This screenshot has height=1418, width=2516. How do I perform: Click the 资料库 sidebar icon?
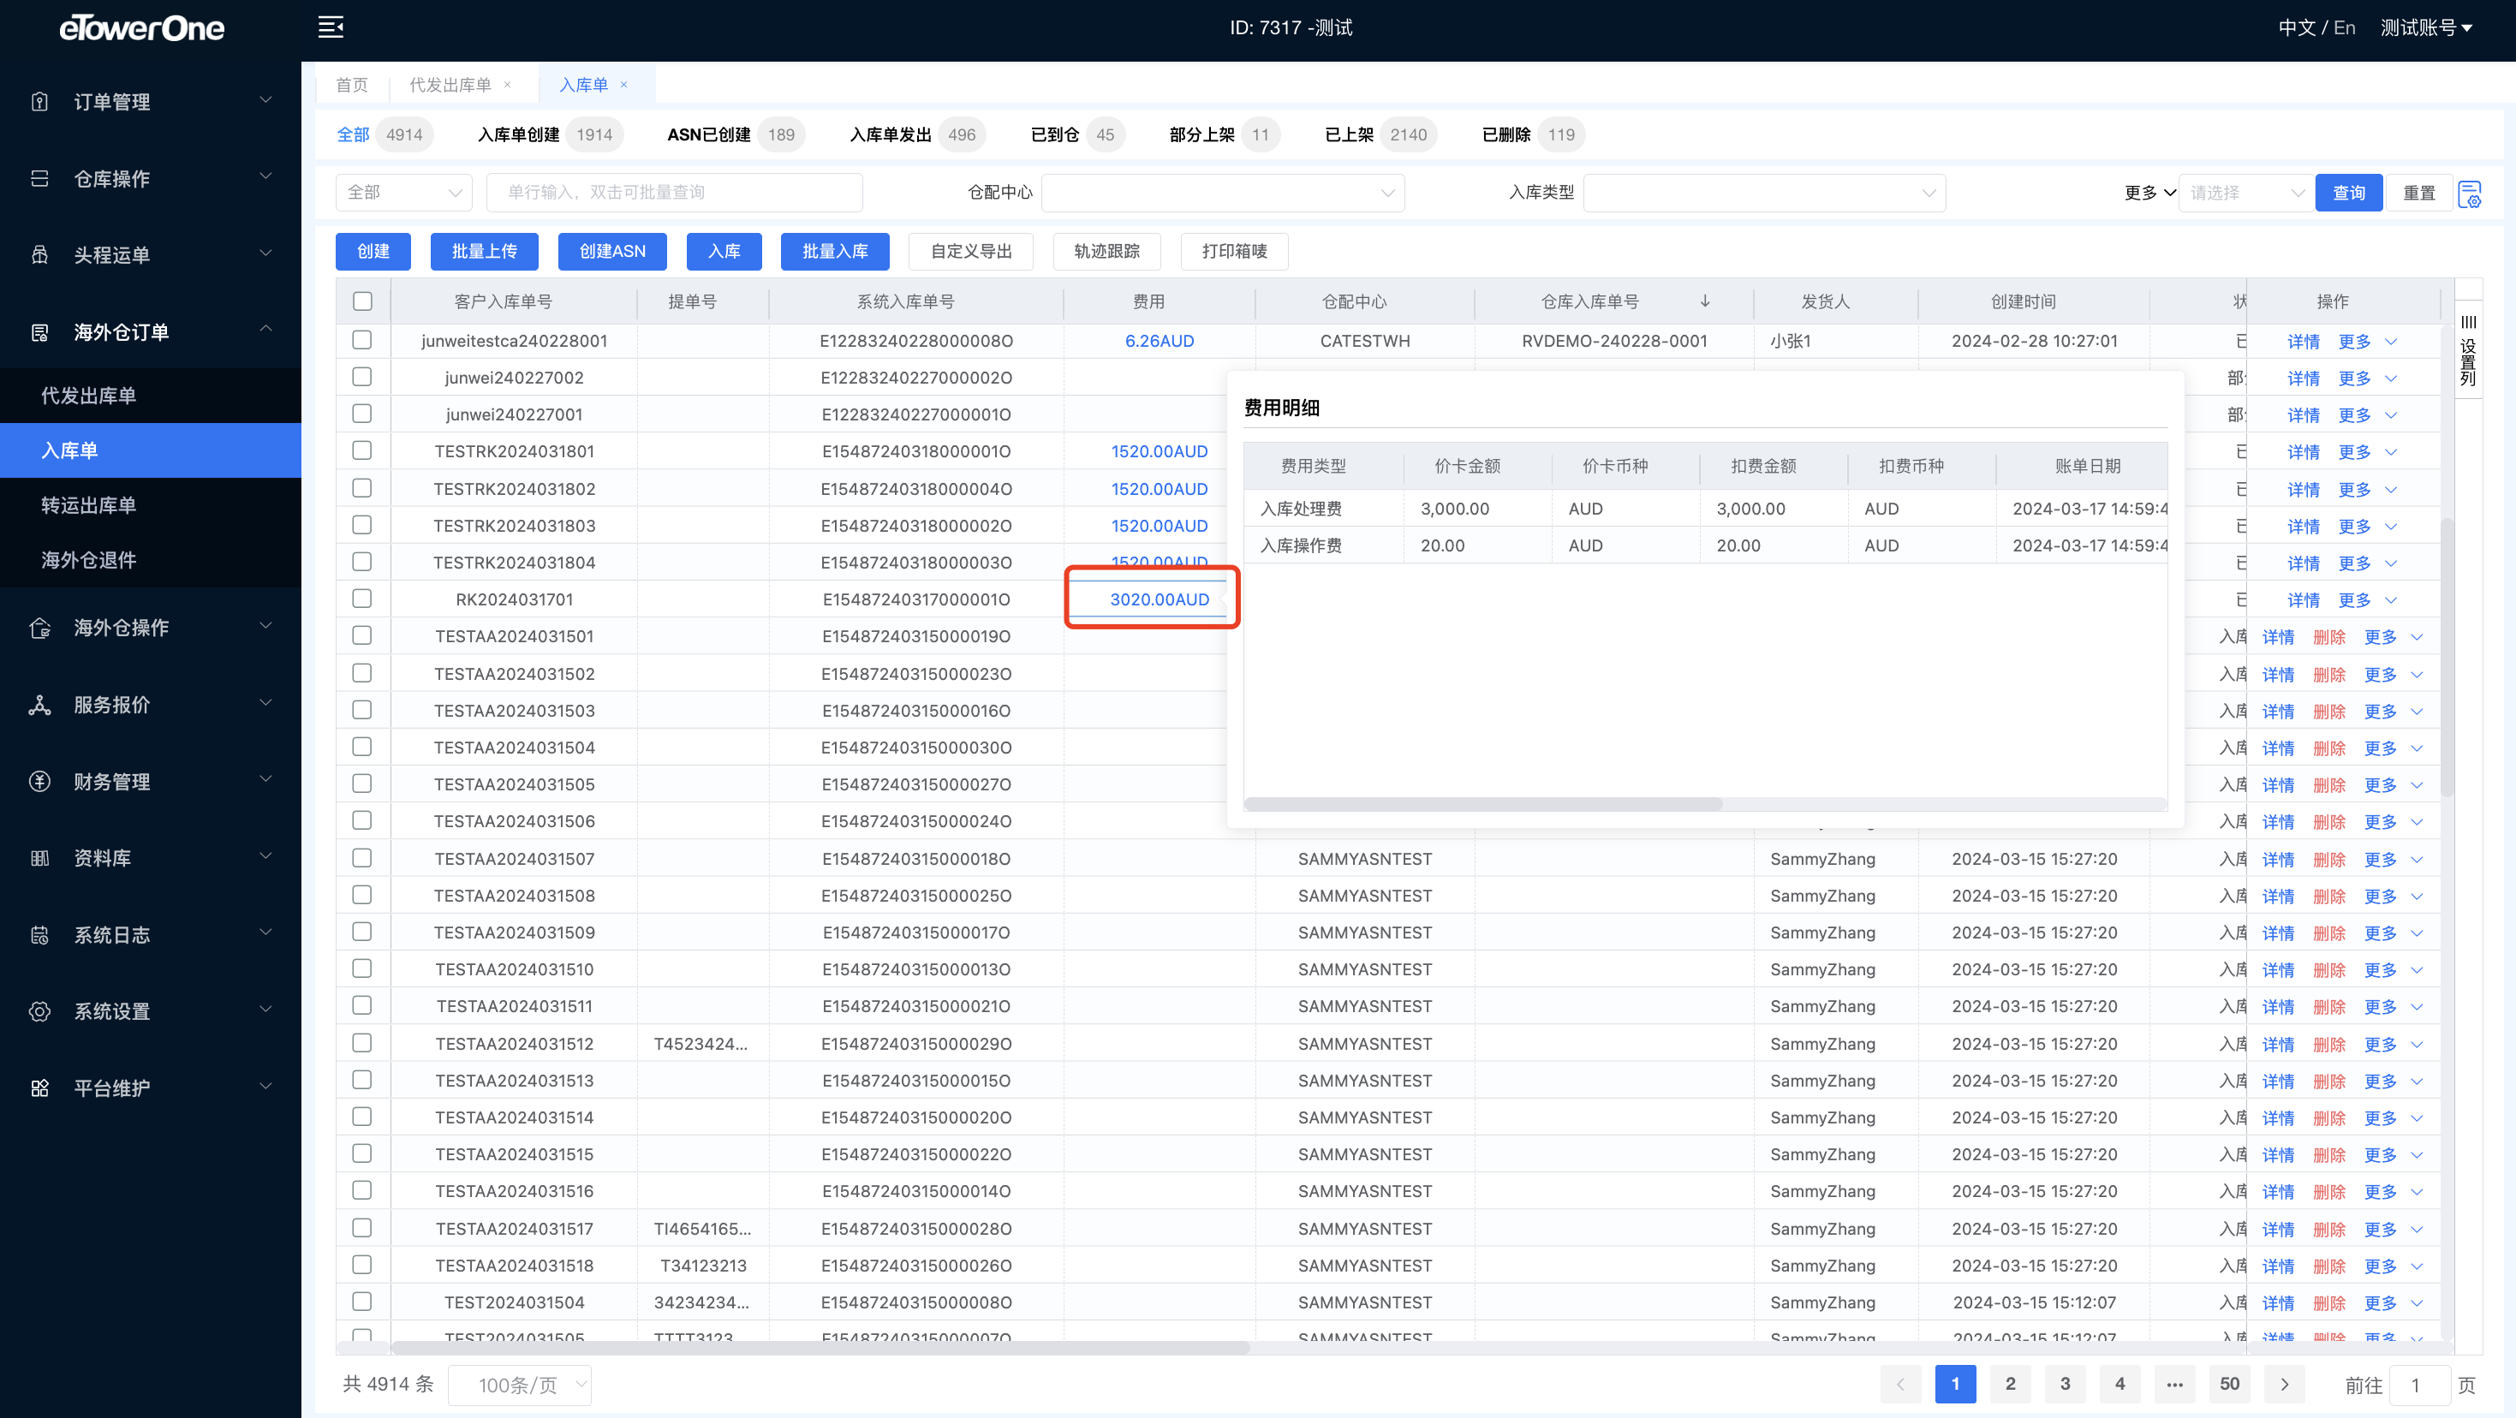pyautogui.click(x=40, y=858)
